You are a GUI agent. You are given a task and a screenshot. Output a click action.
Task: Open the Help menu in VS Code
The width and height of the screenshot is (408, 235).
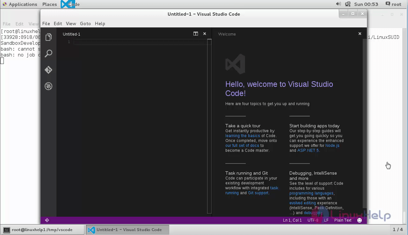[100, 24]
